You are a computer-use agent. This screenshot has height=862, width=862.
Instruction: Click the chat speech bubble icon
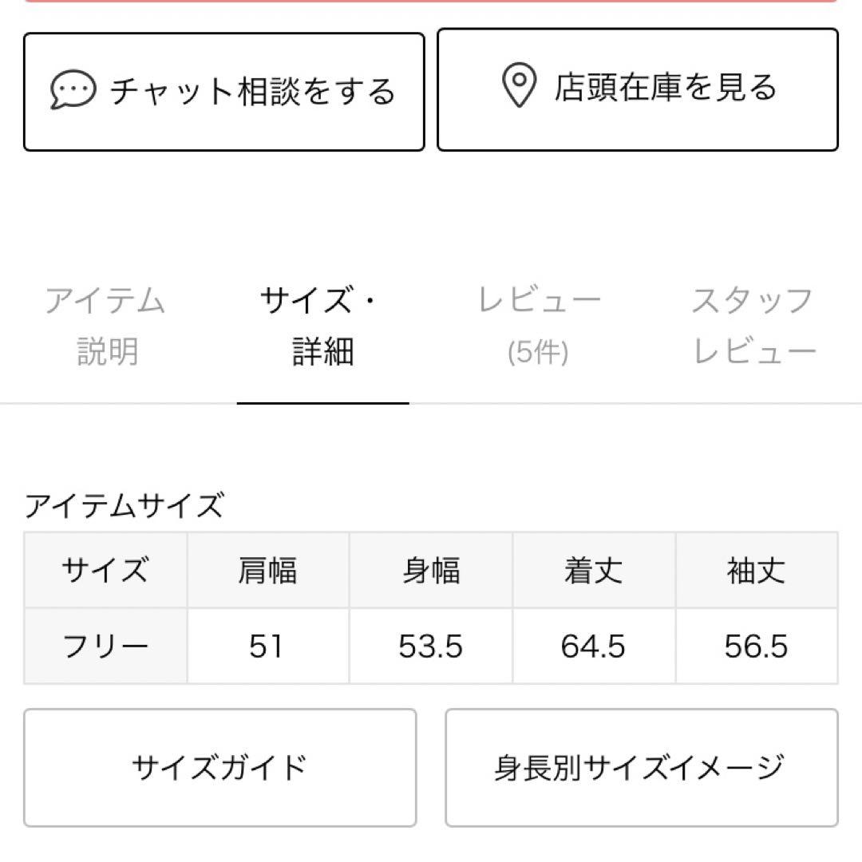point(73,89)
